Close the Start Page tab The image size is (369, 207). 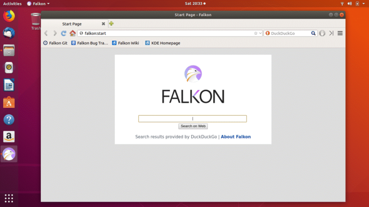click(x=103, y=24)
